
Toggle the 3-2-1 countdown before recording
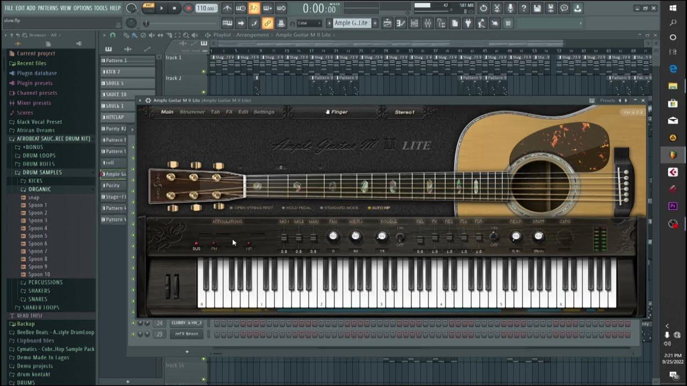click(x=254, y=8)
